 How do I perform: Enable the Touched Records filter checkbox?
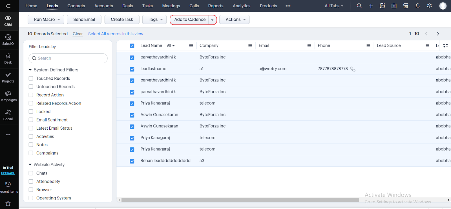[x=31, y=79]
